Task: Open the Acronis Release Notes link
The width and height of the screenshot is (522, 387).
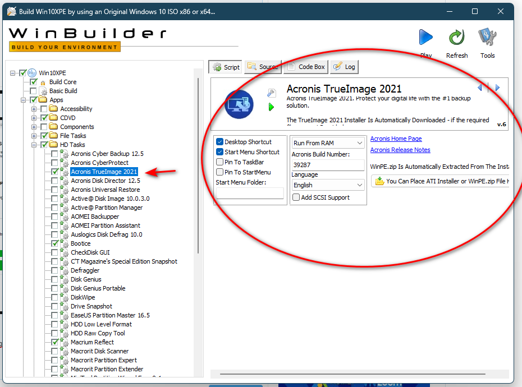Action: (x=400, y=150)
